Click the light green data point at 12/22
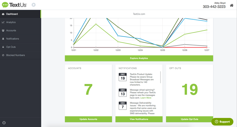237x127 pixels. (x=96, y=24)
